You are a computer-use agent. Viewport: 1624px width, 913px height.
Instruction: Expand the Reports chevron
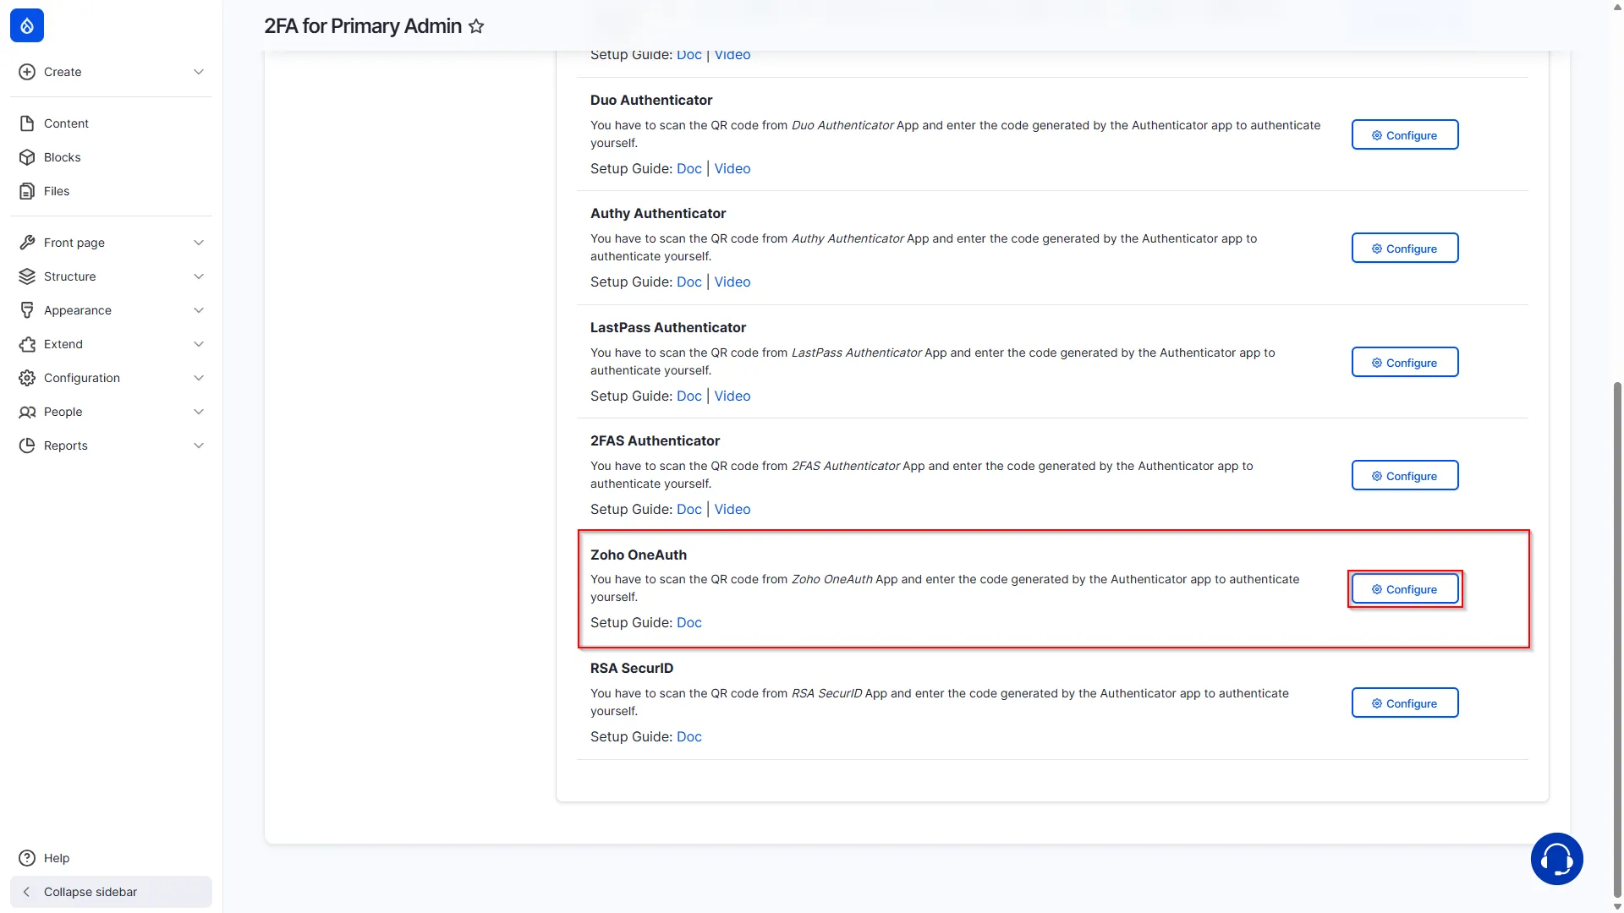coord(199,446)
